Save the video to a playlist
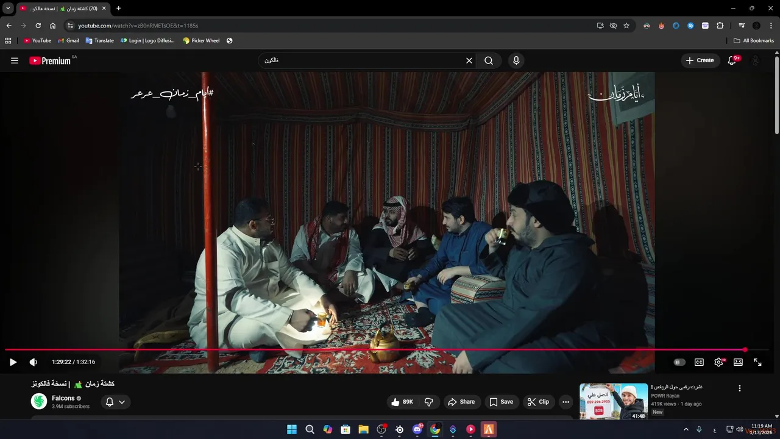780x439 pixels. click(501, 402)
